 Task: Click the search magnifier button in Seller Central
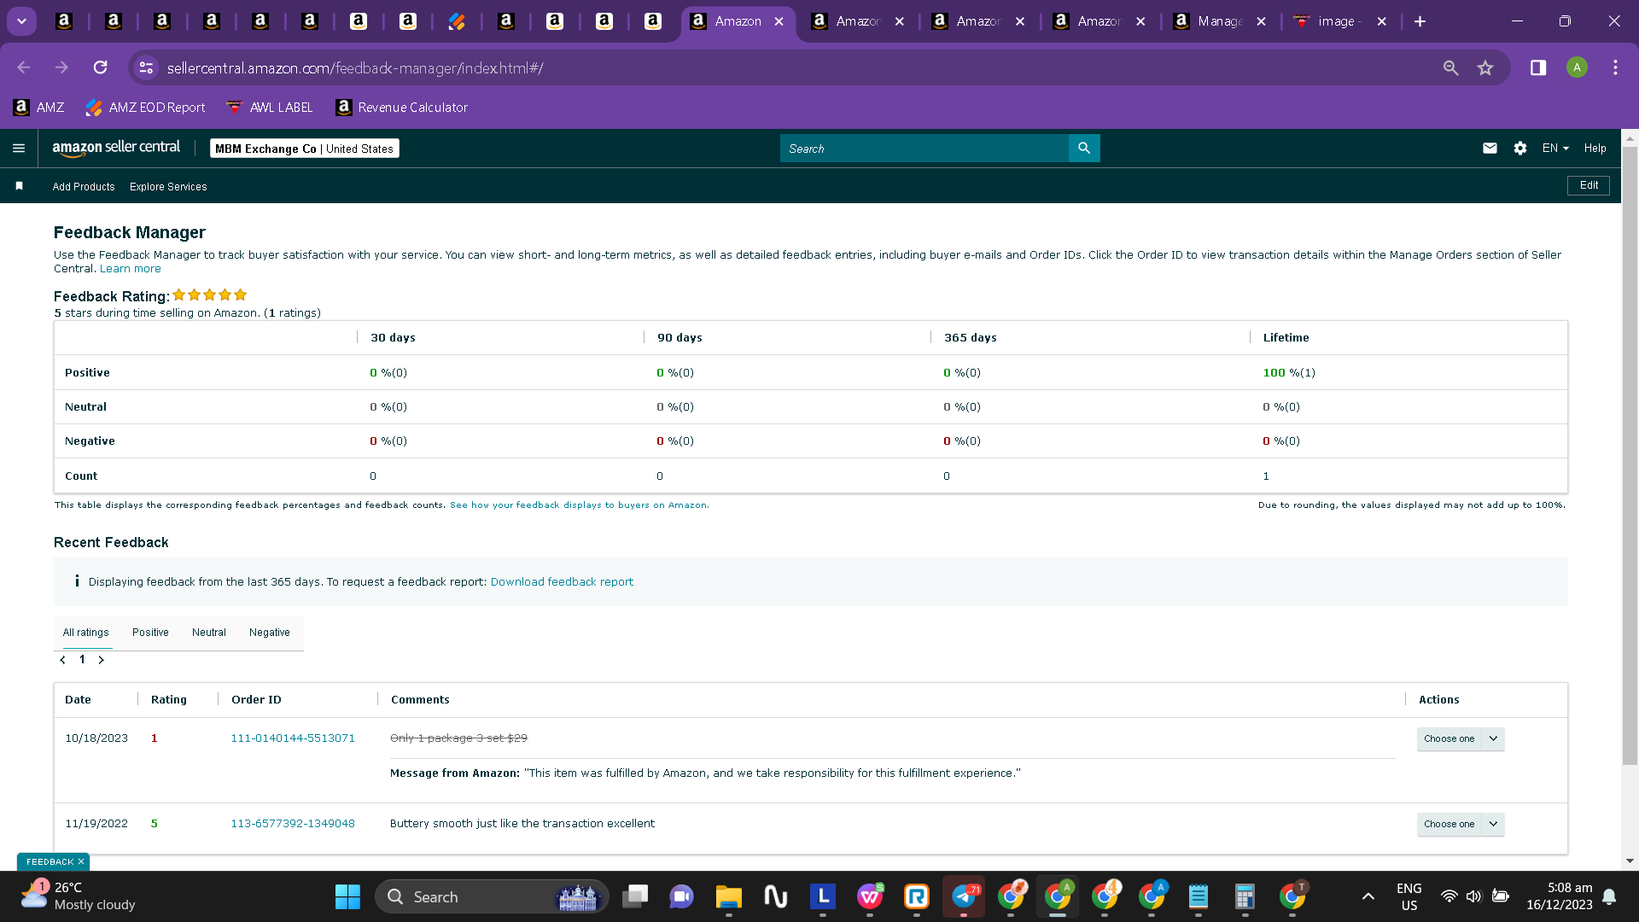[1084, 149]
